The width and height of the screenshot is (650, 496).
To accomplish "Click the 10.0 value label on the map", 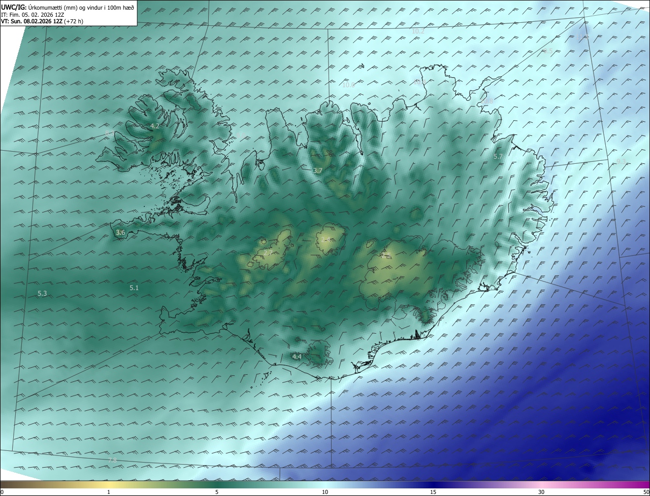I will 348,85.
